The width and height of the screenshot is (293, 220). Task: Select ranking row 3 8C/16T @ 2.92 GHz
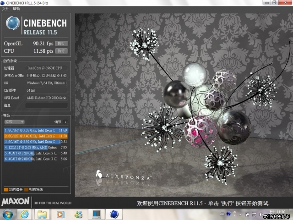click(36, 142)
